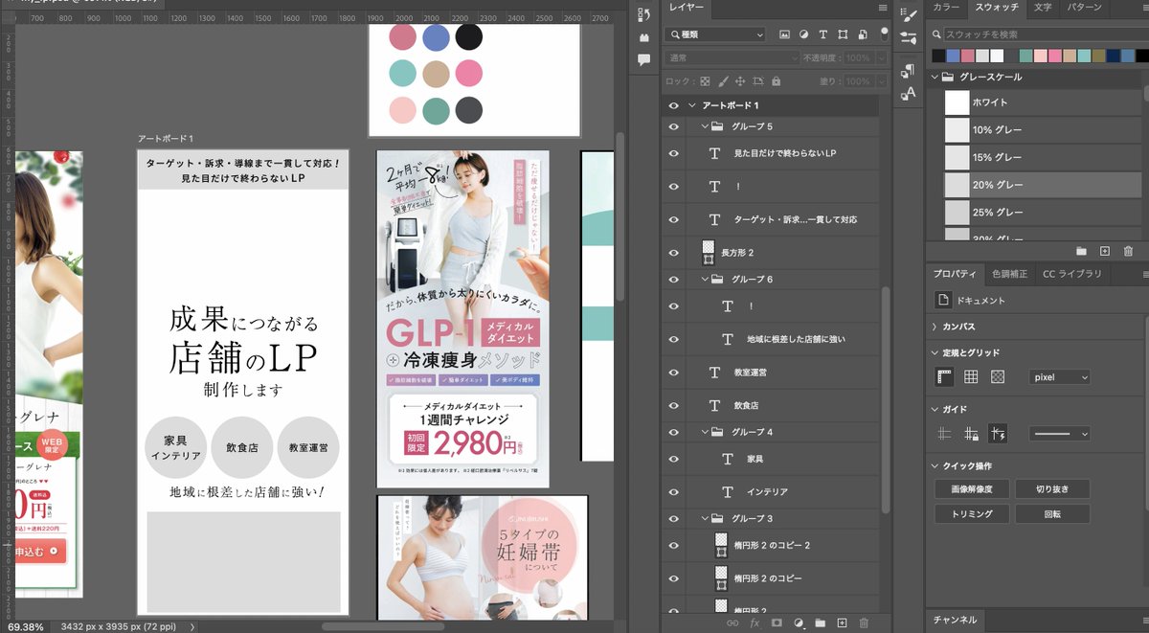Open the pixel ruler units dropdown

coord(1059,377)
